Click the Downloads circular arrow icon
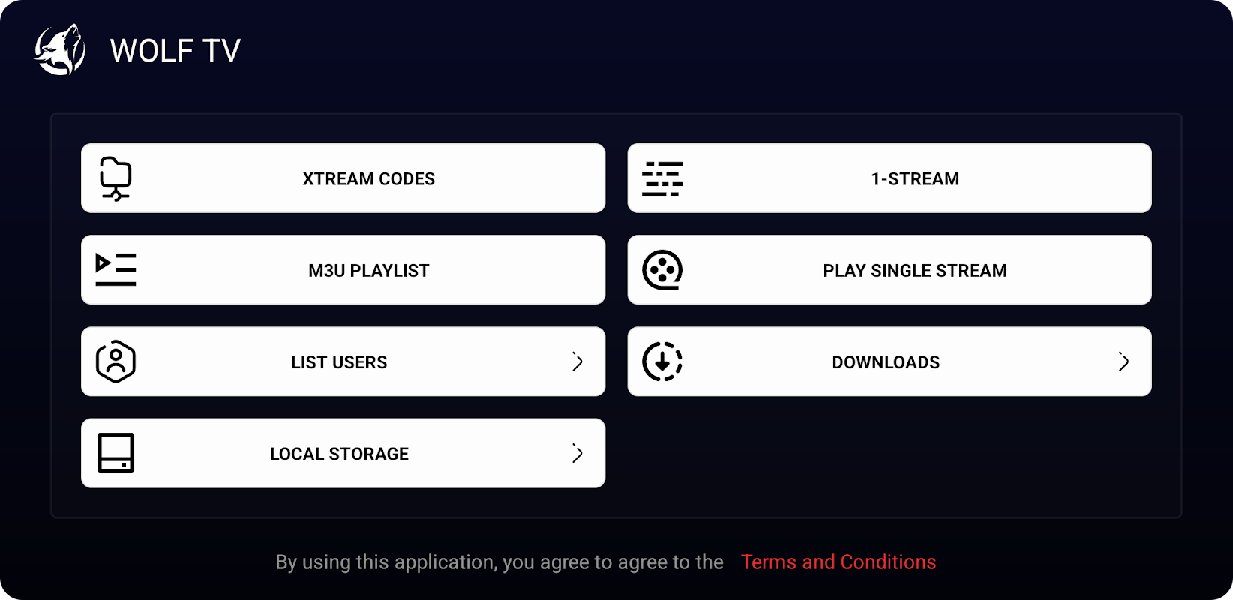Screen dimensions: 1233x600 click(x=662, y=361)
